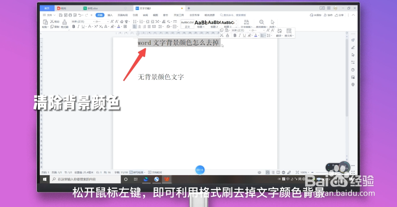The height and width of the screenshot is (207, 397).
Task: Click Text Layout (文字排版) icon
Action: pos(246,22)
